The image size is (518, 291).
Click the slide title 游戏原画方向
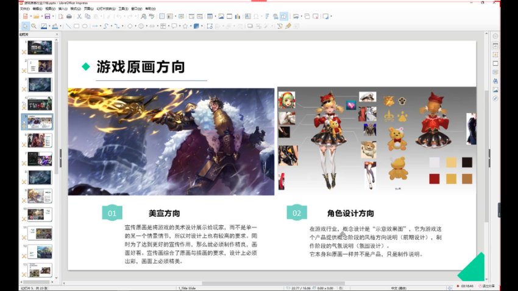click(140, 67)
